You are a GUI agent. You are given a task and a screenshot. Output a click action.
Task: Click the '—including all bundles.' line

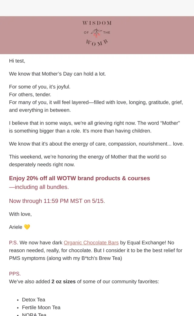[x=39, y=187]
